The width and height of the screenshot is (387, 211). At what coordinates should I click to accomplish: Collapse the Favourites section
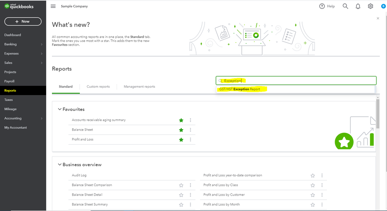point(60,109)
